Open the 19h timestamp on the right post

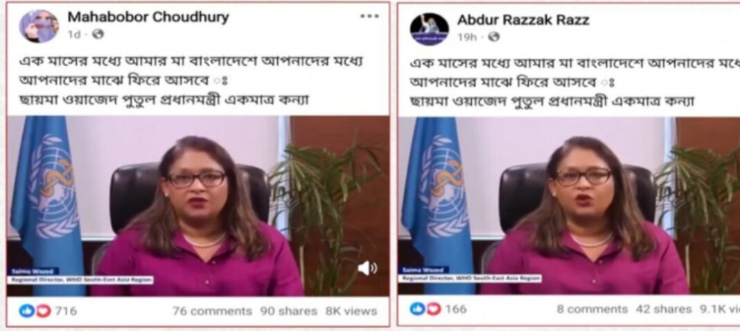coord(467,37)
